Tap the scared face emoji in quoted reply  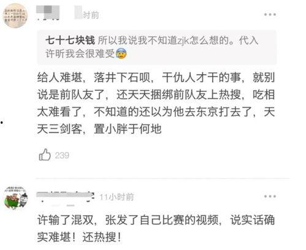pyautogui.click(x=121, y=54)
